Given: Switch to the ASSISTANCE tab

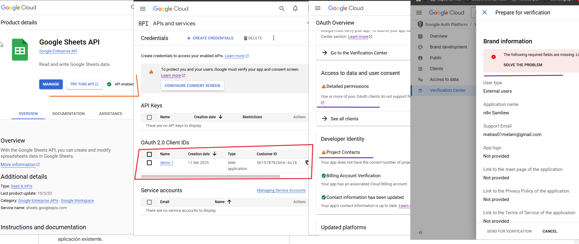Looking at the screenshot, I should (111, 114).
